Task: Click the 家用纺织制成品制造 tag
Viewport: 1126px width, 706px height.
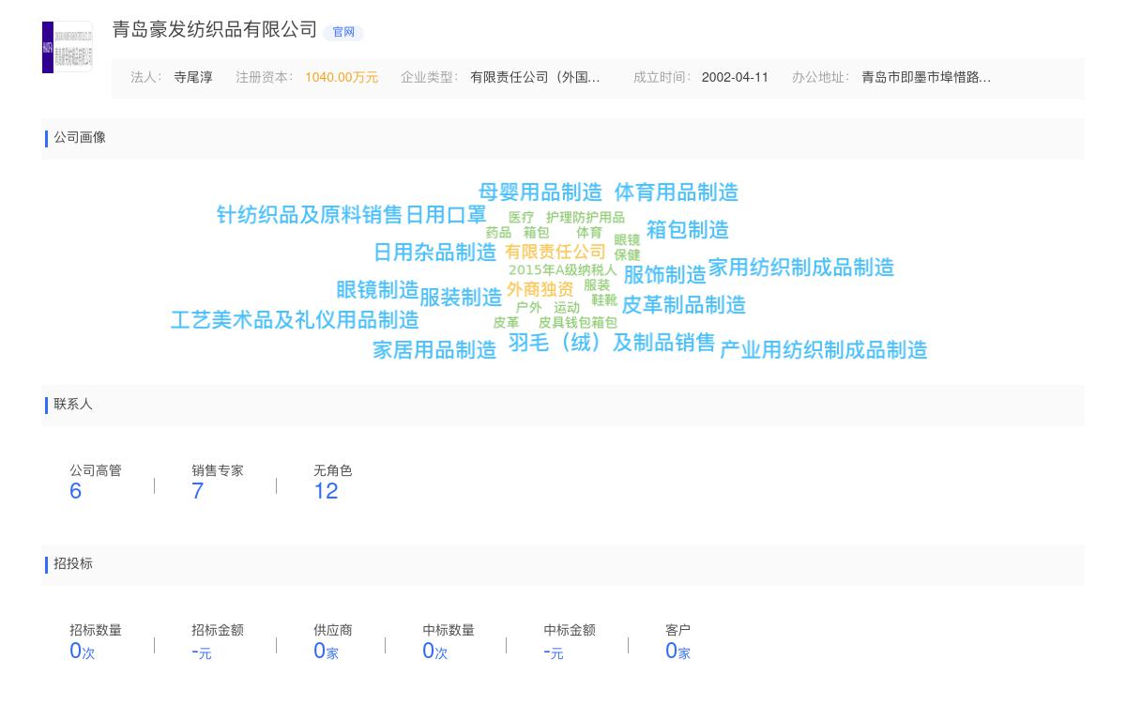Action: [x=801, y=268]
